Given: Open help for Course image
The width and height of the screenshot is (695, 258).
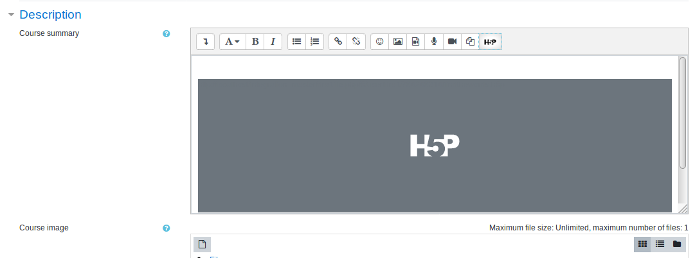Looking at the screenshot, I should point(167,228).
